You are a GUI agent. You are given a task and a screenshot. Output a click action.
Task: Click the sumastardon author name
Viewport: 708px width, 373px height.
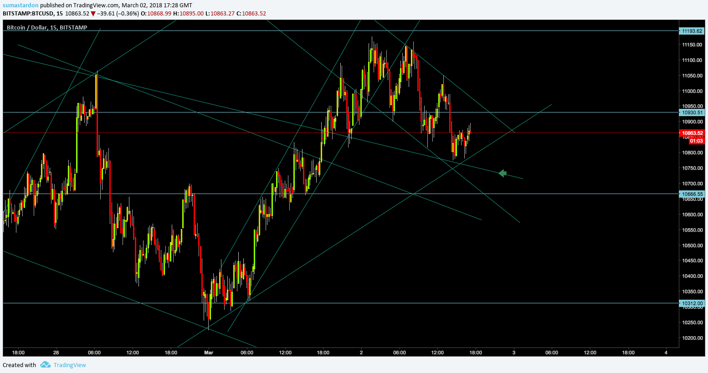(21, 5)
